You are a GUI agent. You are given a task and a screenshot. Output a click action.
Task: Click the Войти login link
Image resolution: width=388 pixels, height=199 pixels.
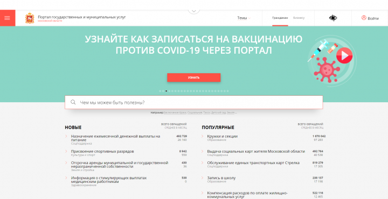pos(373,18)
